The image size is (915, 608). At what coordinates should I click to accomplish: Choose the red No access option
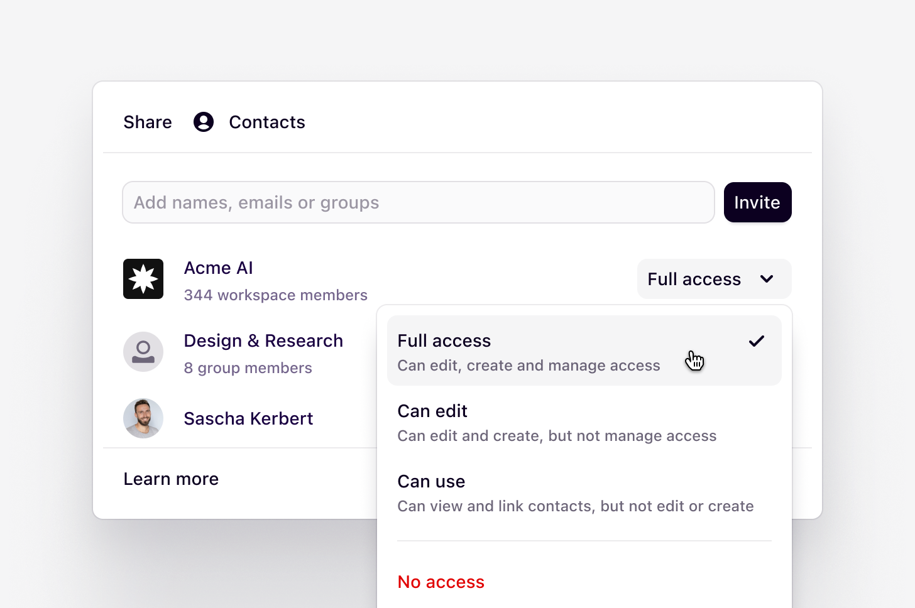click(441, 582)
